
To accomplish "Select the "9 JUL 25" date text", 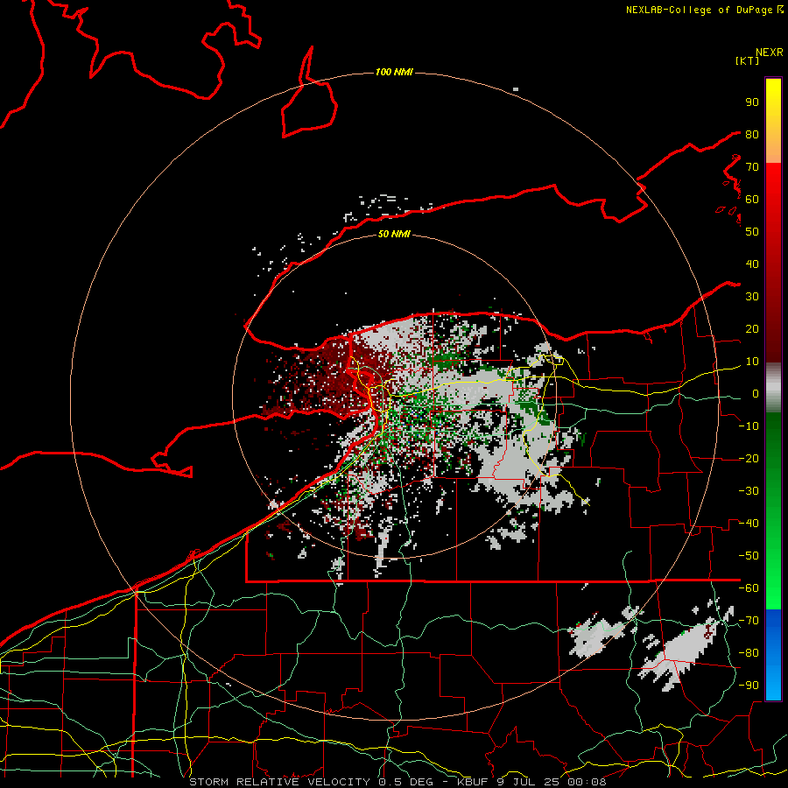I will (530, 782).
